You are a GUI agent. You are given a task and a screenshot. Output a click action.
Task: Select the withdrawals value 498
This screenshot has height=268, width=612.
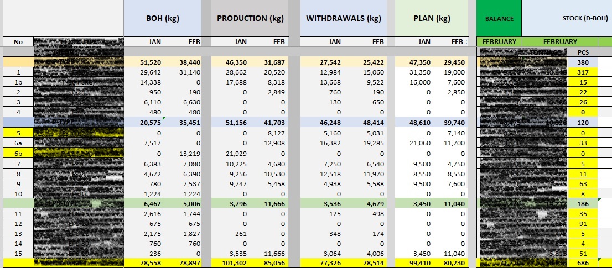[x=378, y=214]
